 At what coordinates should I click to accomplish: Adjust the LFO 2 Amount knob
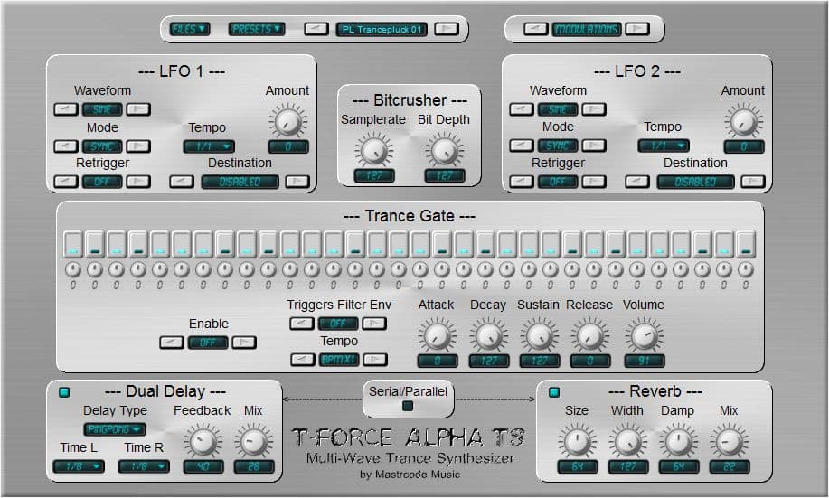pos(743,121)
